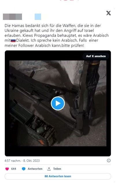Click the 'Antworten' label
Image resolution: width=120 pixels, height=183 pixels.
[x=35, y=169]
